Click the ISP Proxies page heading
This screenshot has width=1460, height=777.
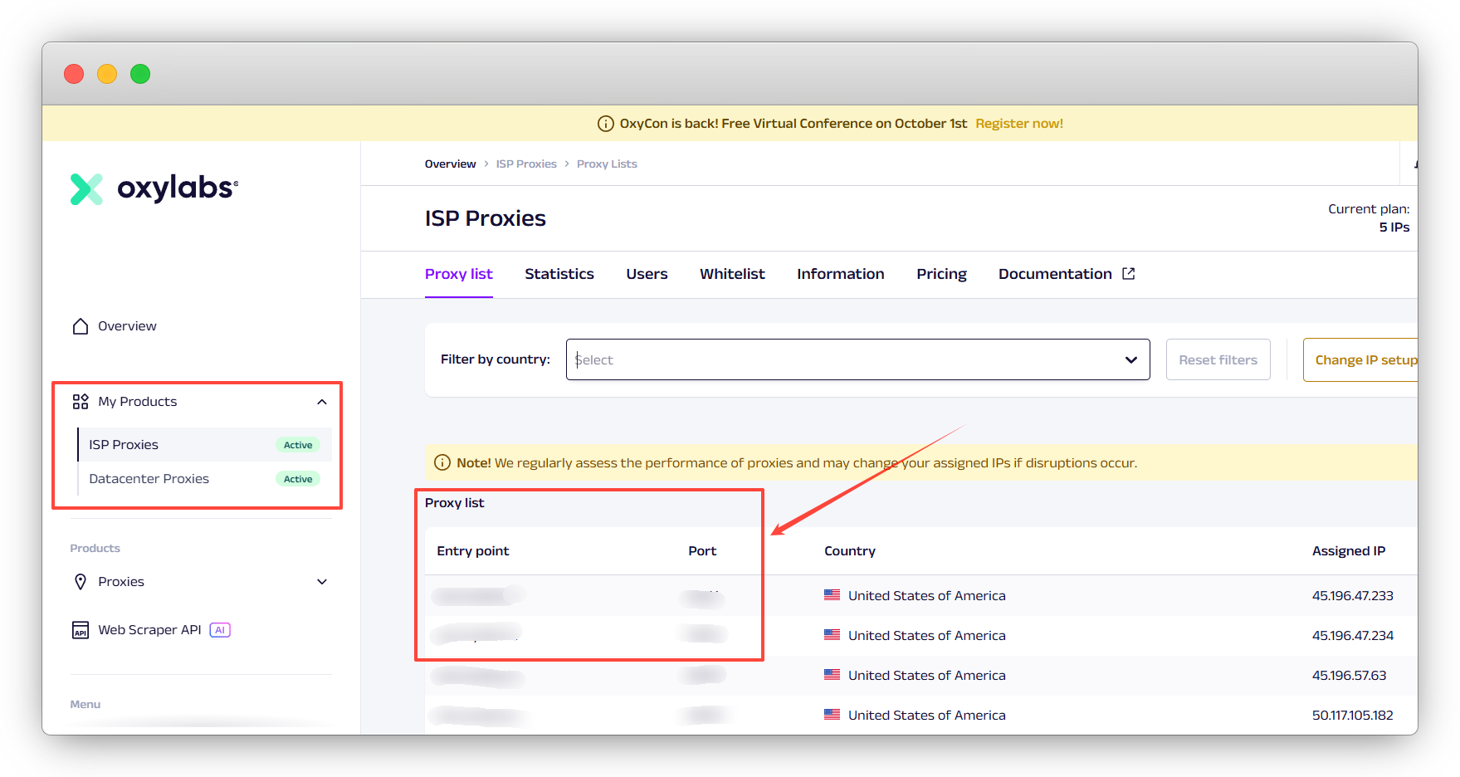(486, 218)
